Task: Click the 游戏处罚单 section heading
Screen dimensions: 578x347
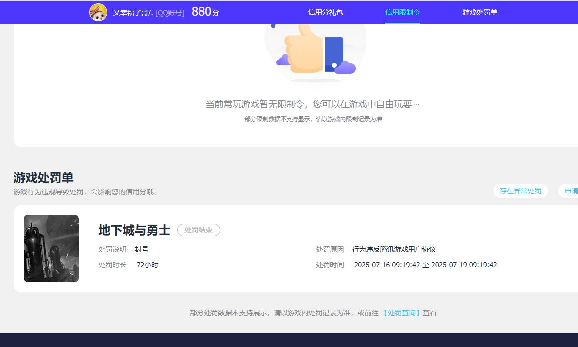Action: point(43,177)
